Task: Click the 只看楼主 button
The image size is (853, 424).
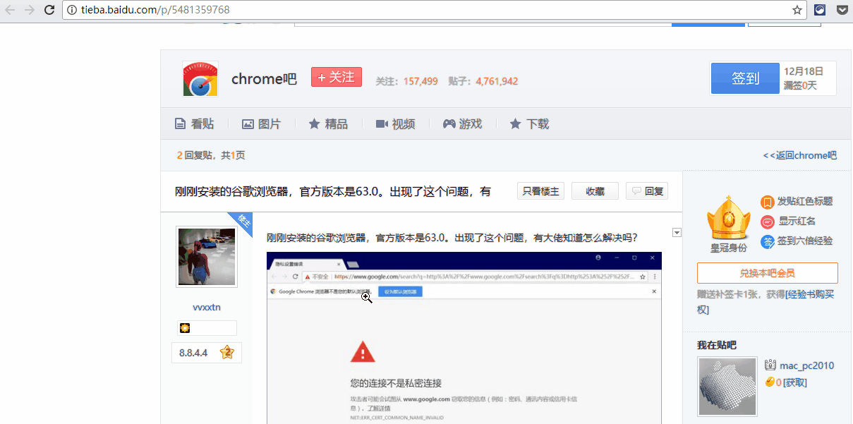Action: pos(540,191)
